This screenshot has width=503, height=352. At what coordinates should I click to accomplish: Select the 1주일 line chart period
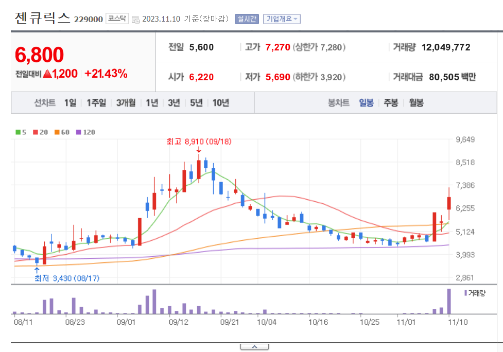tap(96, 103)
